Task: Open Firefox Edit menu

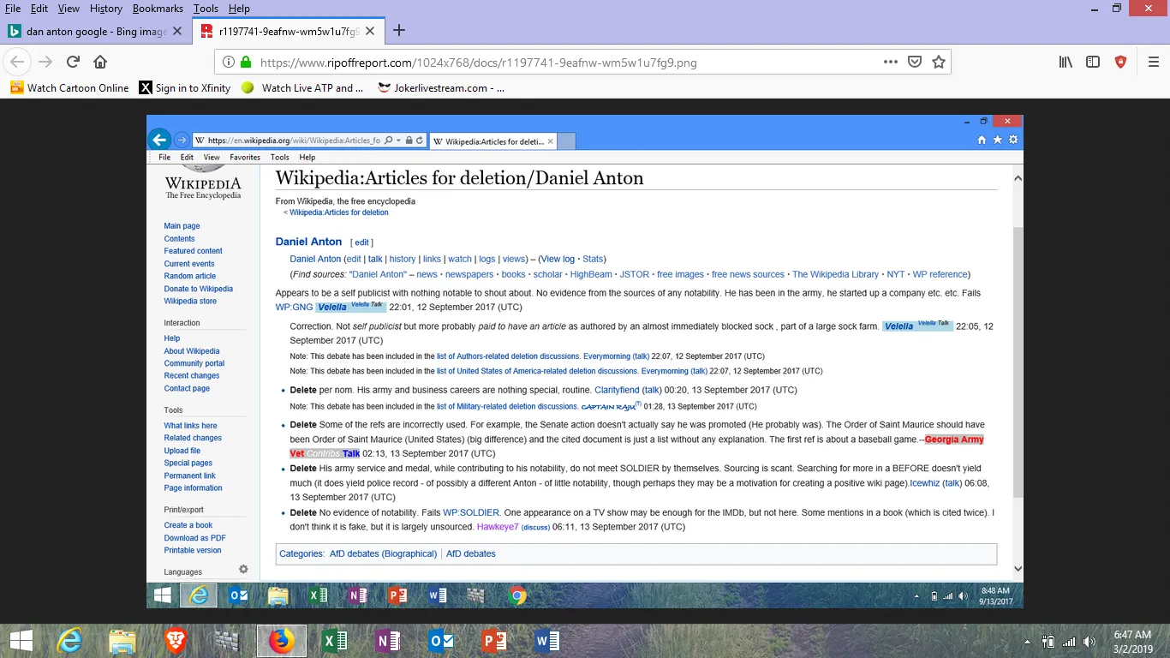Action: pyautogui.click(x=39, y=8)
